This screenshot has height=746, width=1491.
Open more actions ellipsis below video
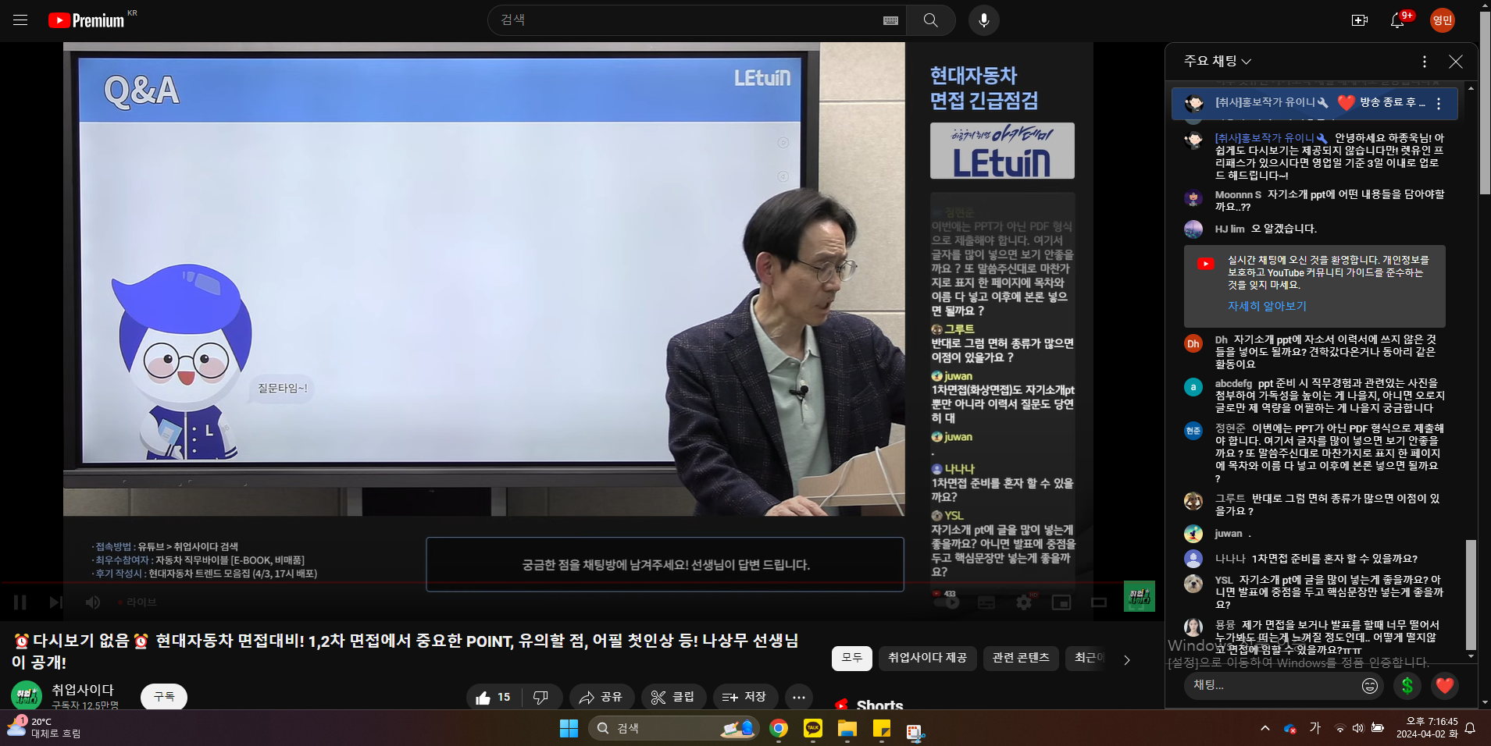click(798, 697)
